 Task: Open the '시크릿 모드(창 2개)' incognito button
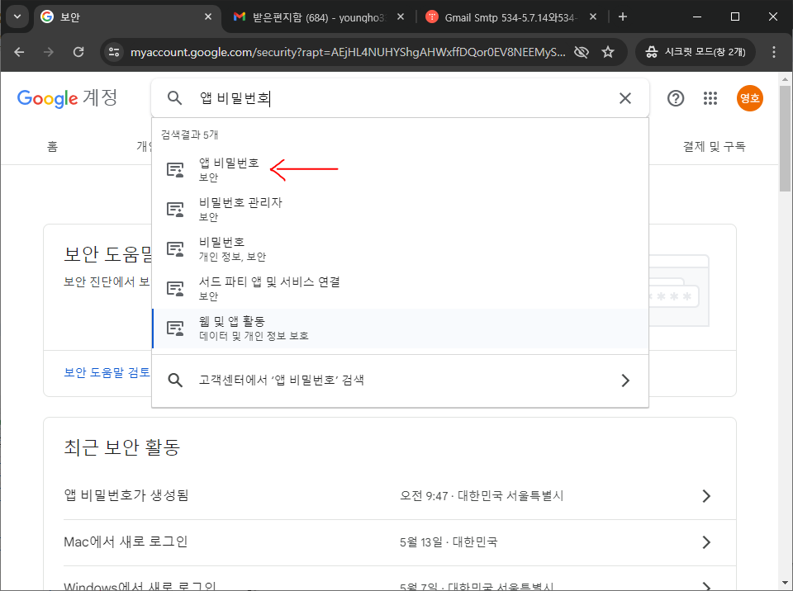pyautogui.click(x=696, y=51)
